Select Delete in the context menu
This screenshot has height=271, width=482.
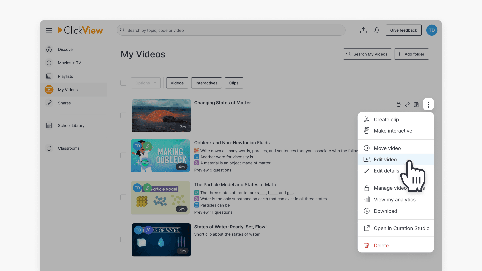click(x=381, y=246)
